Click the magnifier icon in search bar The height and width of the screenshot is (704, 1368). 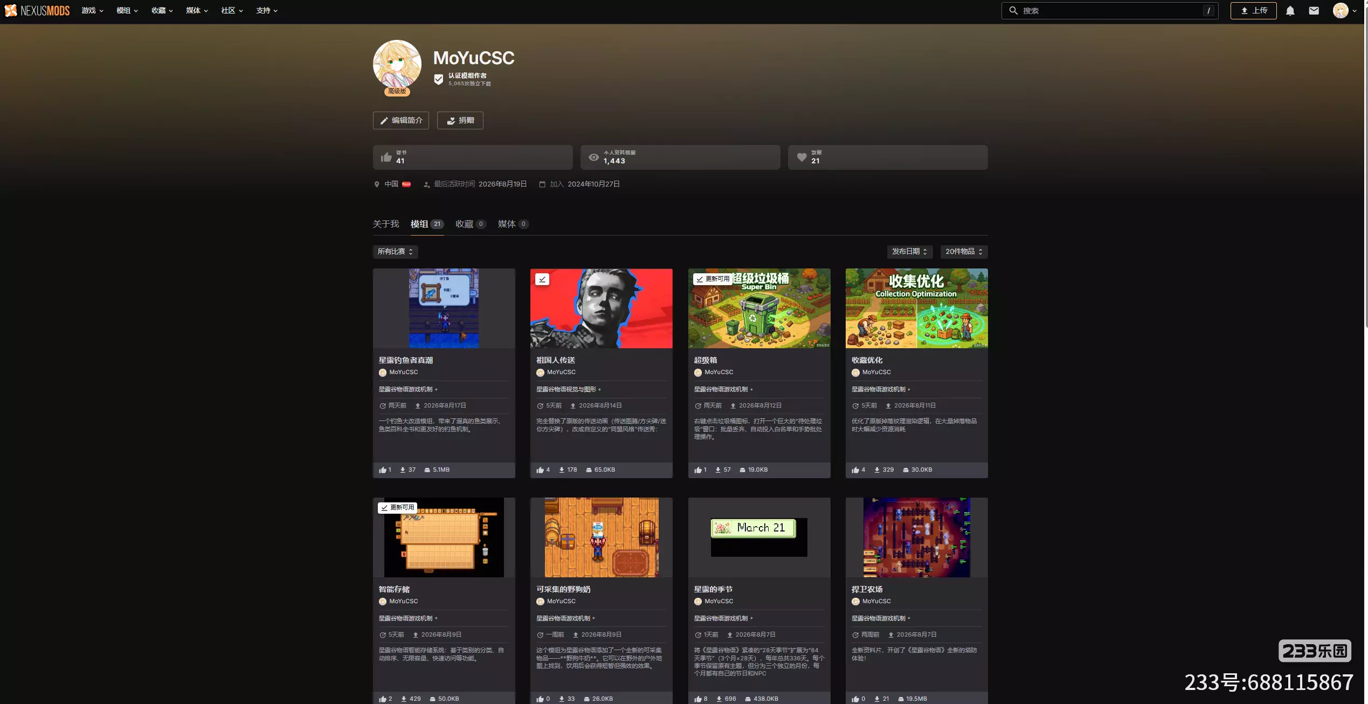(x=1013, y=11)
